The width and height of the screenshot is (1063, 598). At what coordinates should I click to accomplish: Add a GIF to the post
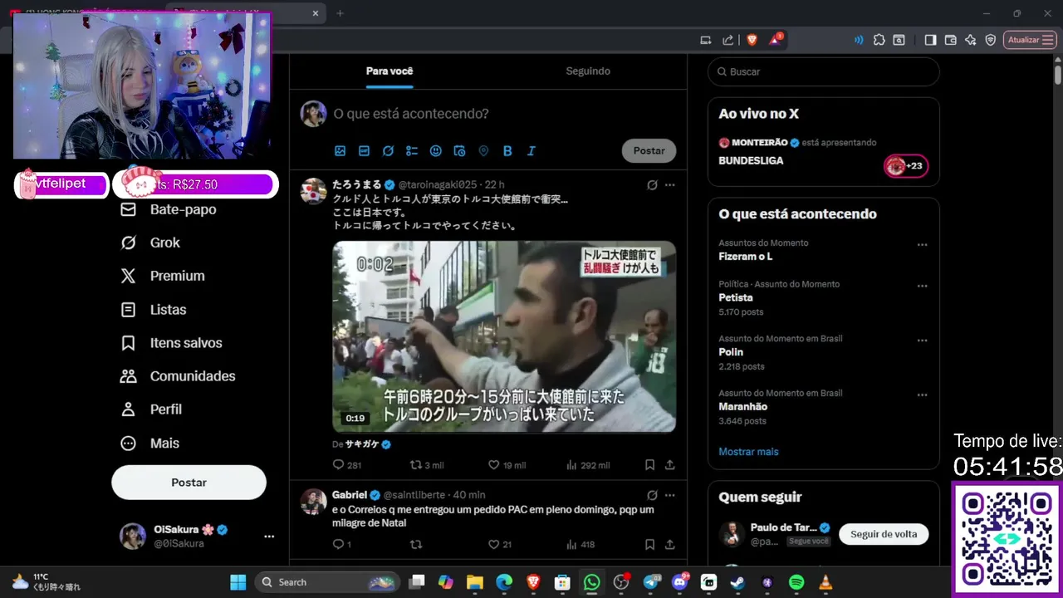(x=364, y=151)
